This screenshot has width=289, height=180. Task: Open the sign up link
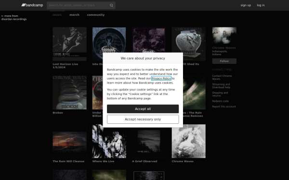[x=246, y=5]
